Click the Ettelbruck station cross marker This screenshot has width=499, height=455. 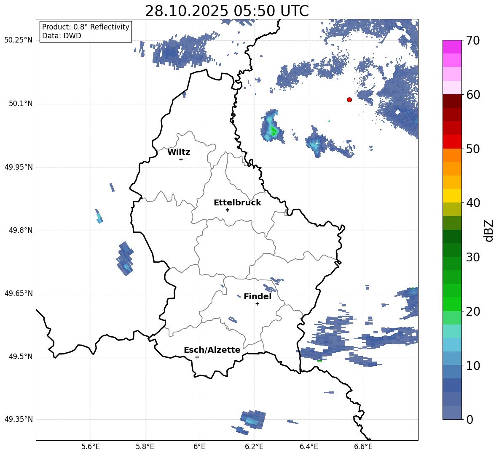click(227, 210)
